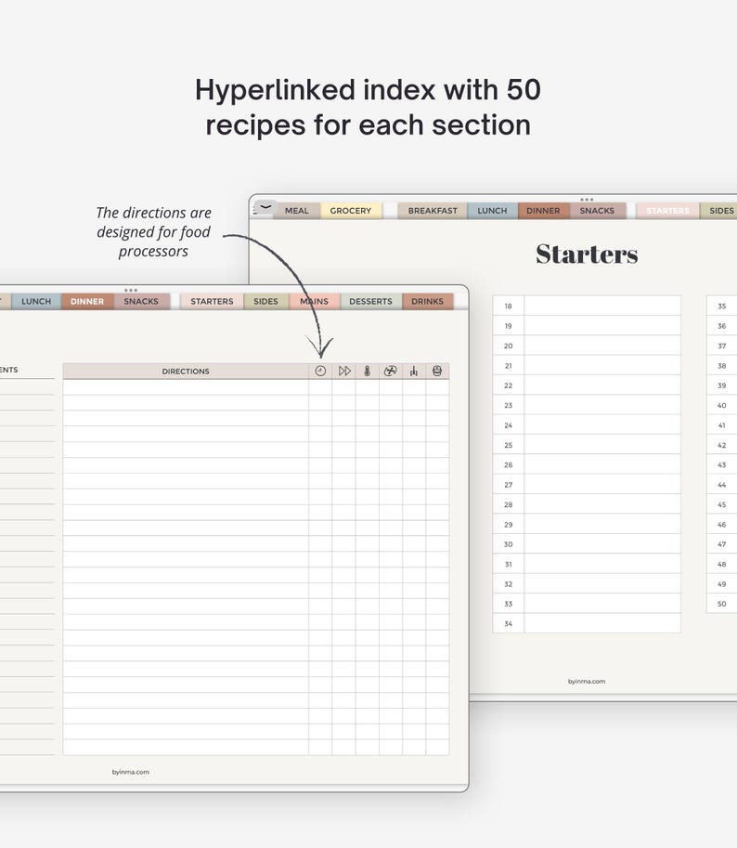Open recipe number 44 in Starters index
Viewport: 737px width, 848px height.
pyautogui.click(x=722, y=485)
